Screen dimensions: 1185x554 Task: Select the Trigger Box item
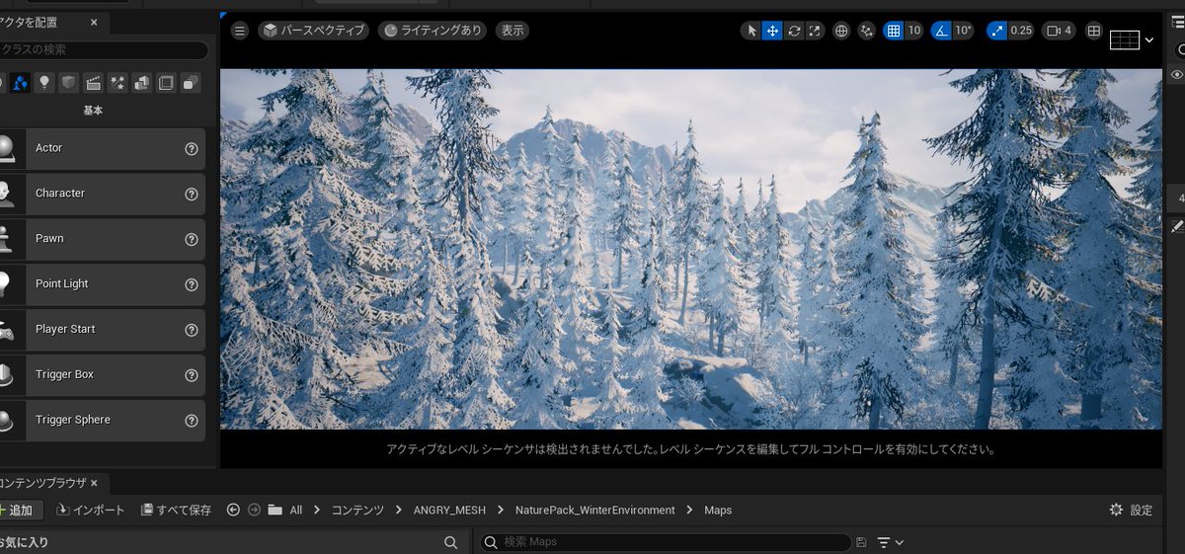point(103,375)
